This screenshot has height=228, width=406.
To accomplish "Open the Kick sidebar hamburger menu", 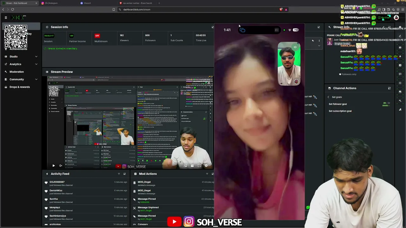I will (6, 17).
